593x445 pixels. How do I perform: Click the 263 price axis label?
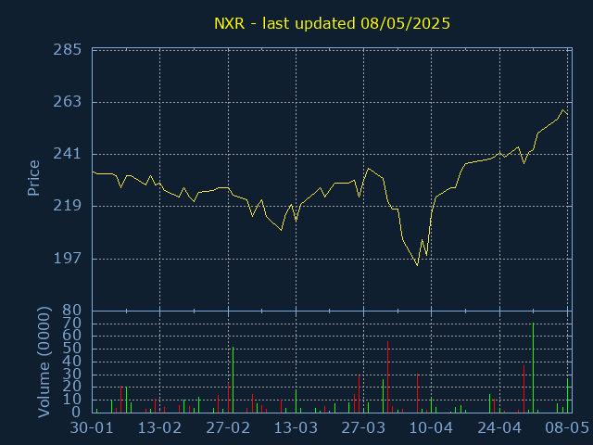point(68,102)
